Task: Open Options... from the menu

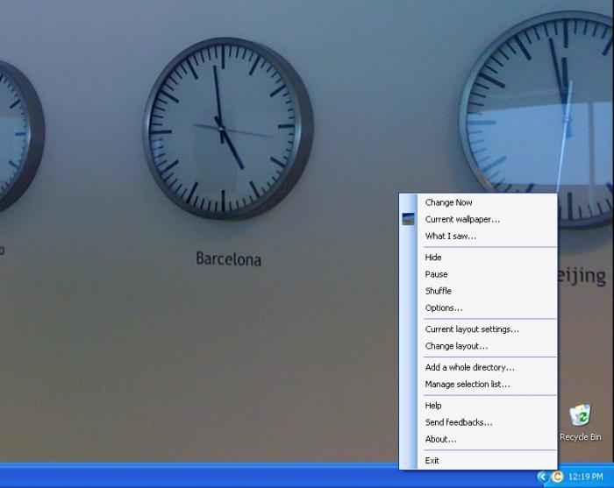Action: click(478, 308)
